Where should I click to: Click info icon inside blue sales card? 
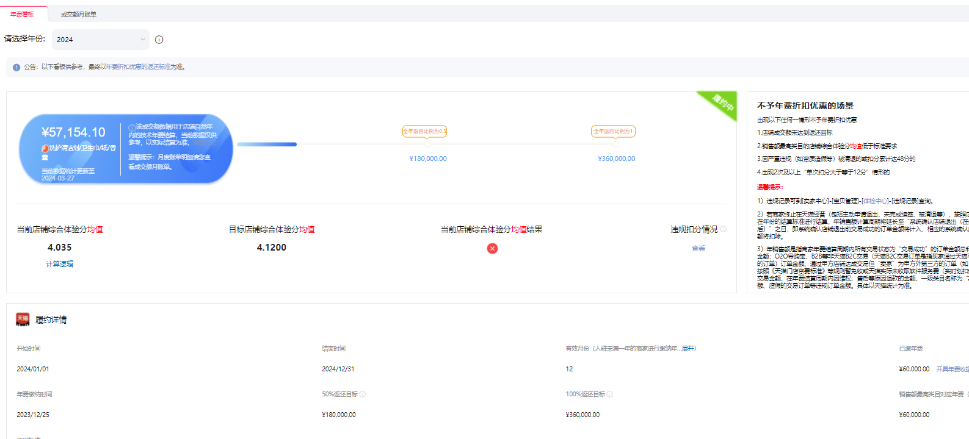click(132, 127)
